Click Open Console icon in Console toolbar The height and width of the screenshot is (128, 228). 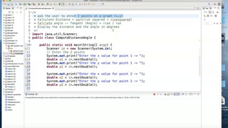[191, 94]
